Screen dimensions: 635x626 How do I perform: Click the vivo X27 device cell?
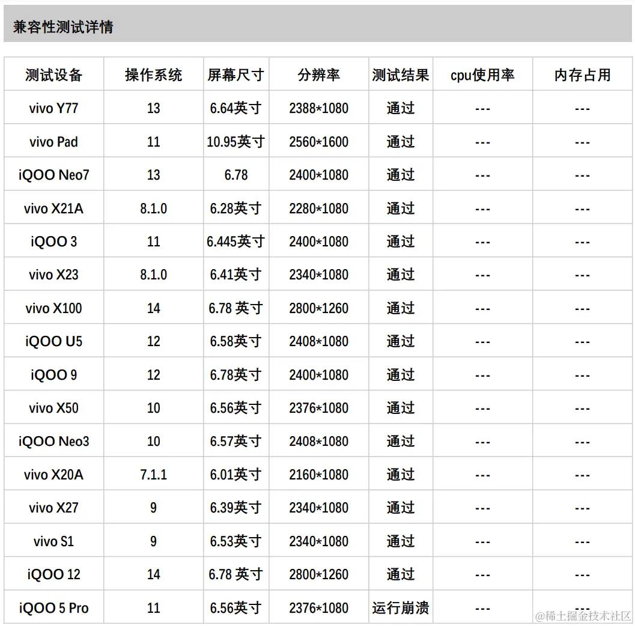coord(54,508)
